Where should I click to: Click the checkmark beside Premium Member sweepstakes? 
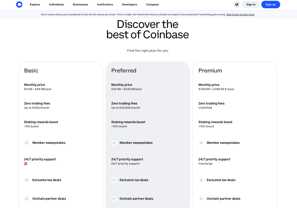[201, 143]
